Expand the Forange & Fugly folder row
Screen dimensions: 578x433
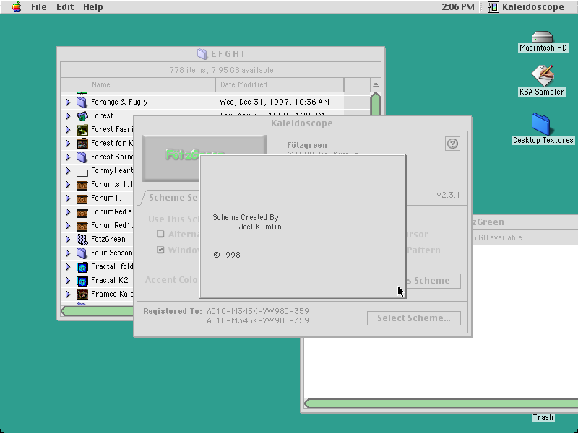pyautogui.click(x=68, y=102)
